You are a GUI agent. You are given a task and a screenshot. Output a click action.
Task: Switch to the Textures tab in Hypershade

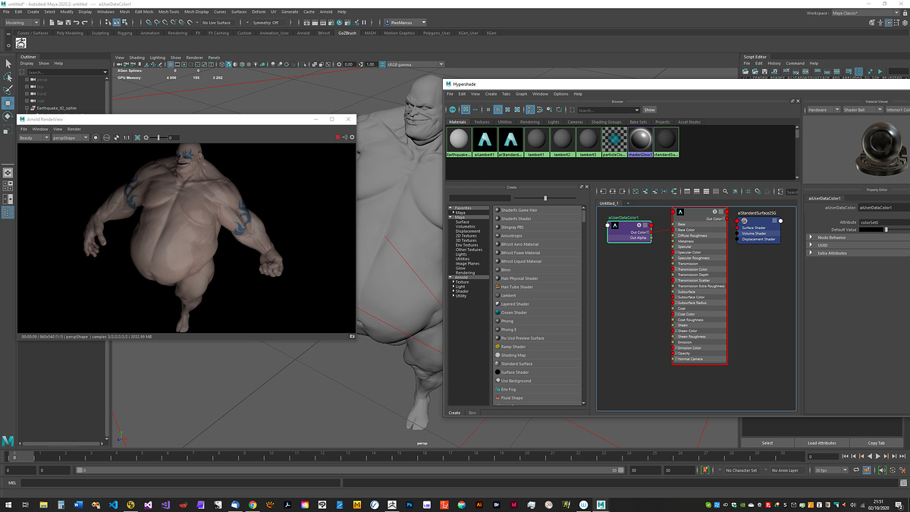[482, 121]
